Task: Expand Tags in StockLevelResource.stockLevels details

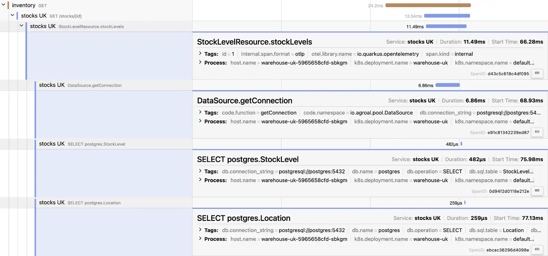Action: point(200,54)
